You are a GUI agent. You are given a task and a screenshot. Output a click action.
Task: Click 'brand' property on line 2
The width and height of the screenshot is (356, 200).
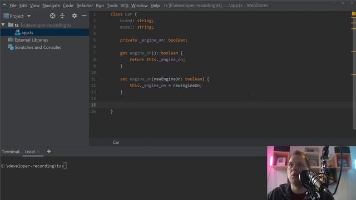click(126, 21)
